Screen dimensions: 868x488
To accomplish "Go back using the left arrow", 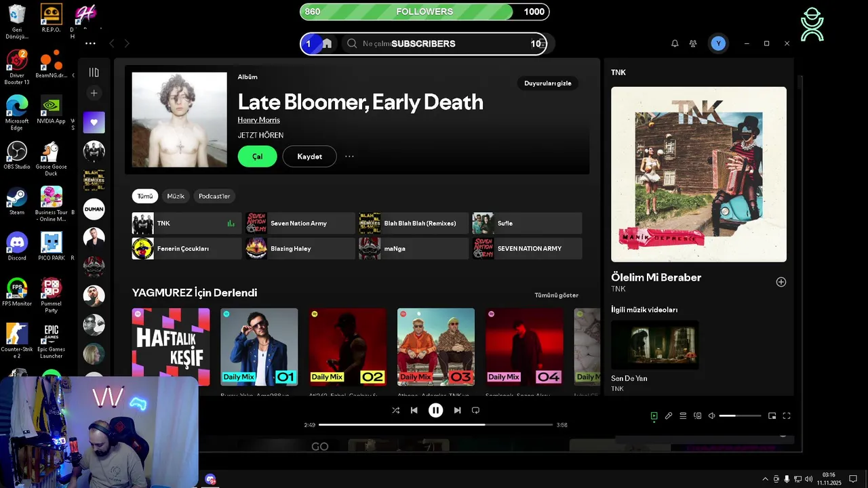I will coord(112,43).
